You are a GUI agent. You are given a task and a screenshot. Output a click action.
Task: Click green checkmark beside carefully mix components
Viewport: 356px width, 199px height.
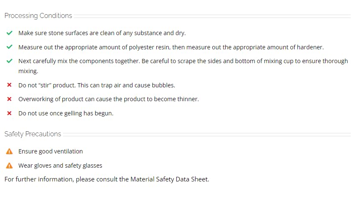tap(9, 61)
